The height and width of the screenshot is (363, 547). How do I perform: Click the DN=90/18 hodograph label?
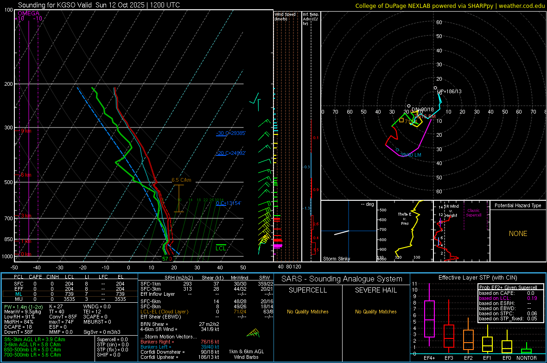tap(422, 109)
